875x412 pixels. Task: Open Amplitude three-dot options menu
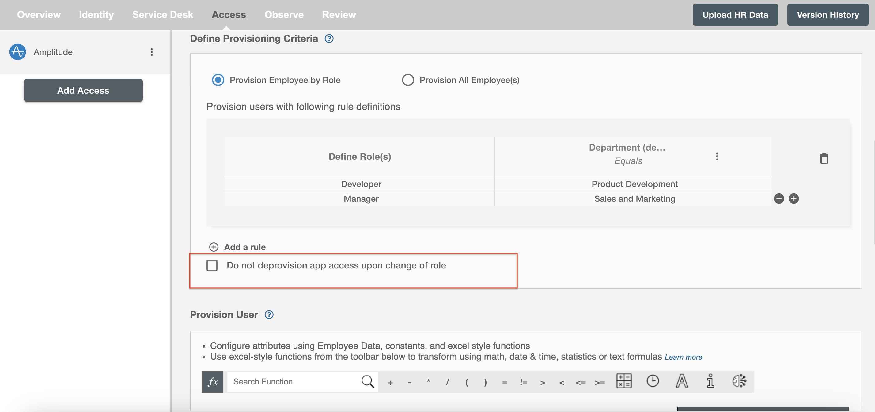pos(151,52)
